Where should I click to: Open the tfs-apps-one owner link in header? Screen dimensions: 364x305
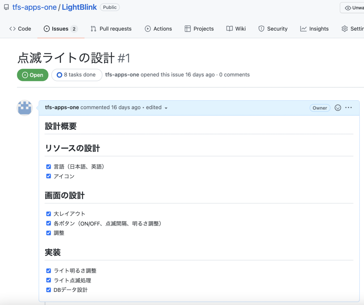click(35, 8)
